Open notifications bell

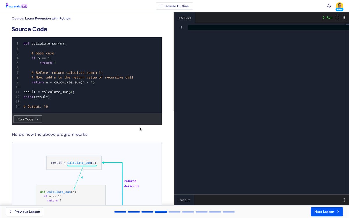[329, 6]
